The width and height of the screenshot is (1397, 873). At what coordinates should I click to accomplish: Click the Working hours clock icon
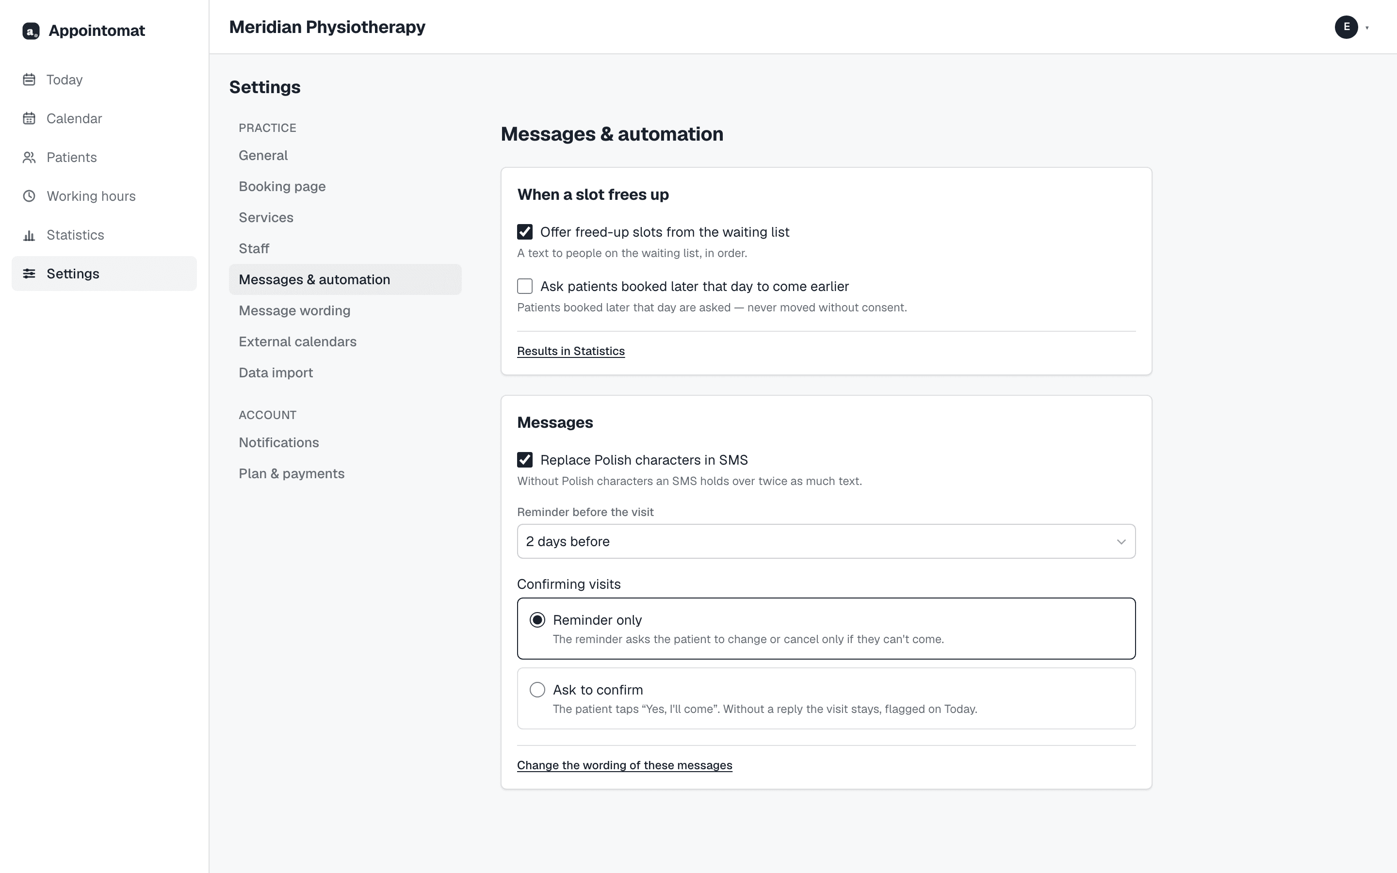[29, 196]
